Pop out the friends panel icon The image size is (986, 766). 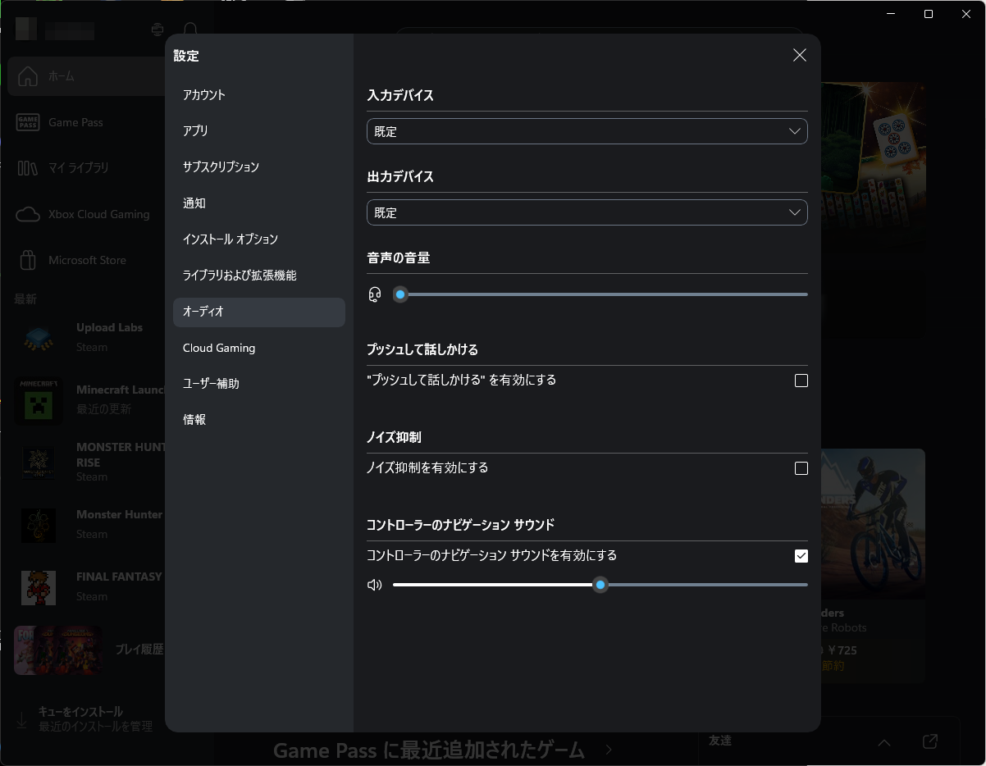(x=930, y=741)
